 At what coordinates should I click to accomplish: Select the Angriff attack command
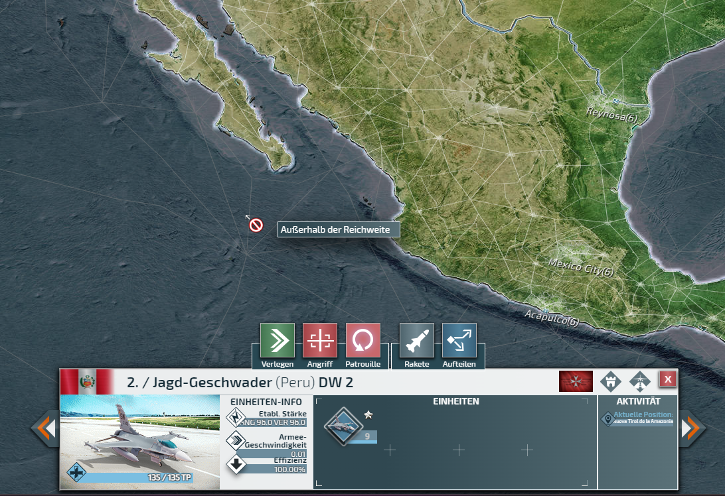320,340
